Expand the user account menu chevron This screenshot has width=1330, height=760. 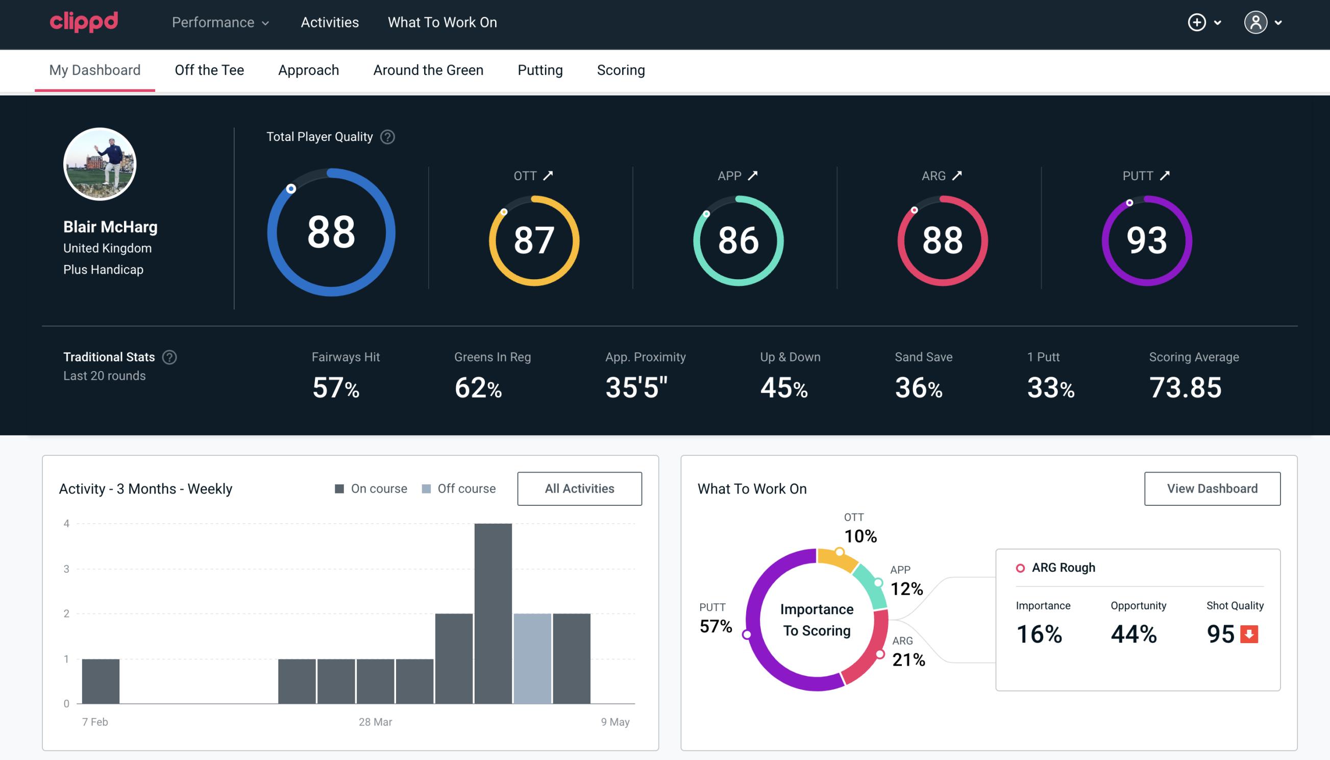[x=1279, y=22]
